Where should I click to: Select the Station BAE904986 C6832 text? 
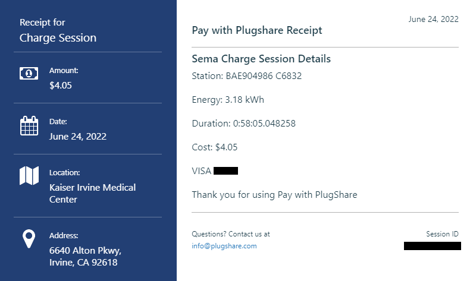(x=247, y=76)
